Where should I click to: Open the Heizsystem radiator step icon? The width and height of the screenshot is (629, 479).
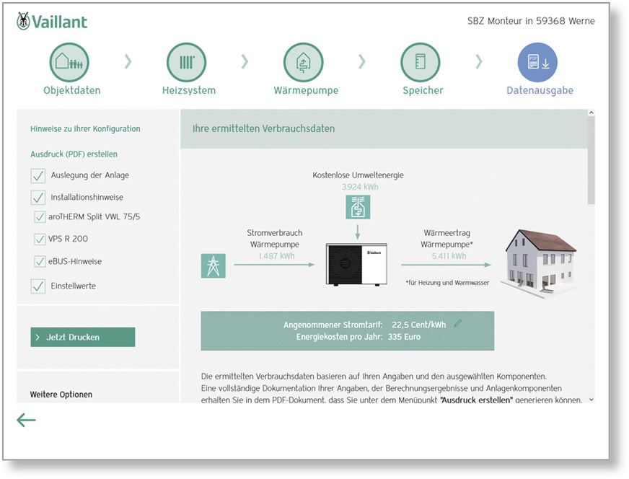point(186,62)
